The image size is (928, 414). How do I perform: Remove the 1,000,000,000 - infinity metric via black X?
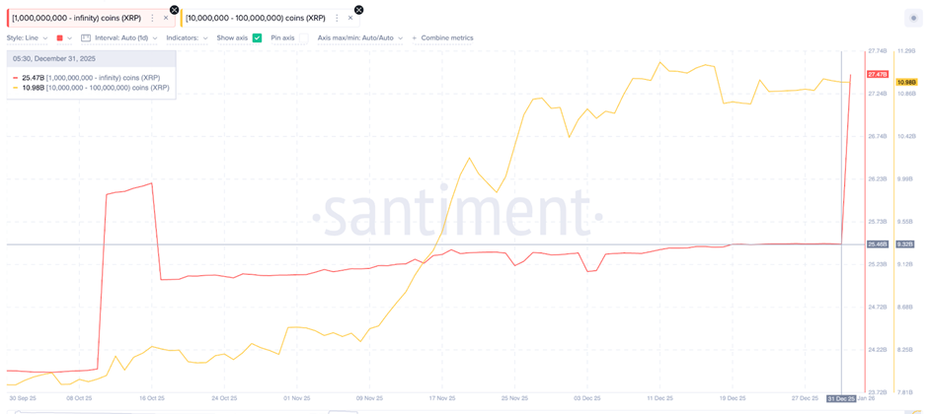[175, 10]
